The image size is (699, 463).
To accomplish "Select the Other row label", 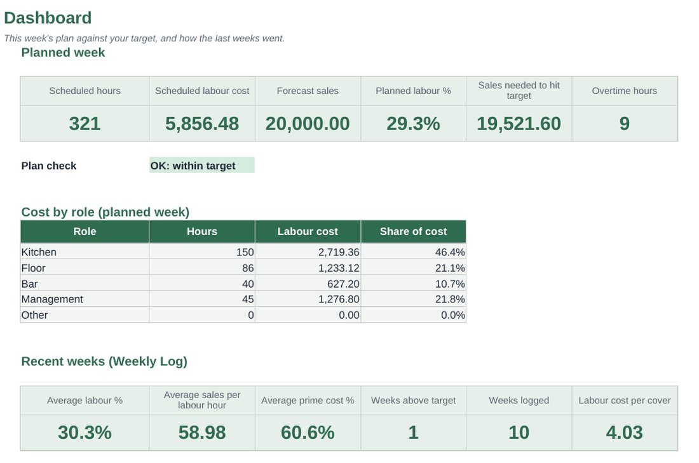I will pos(34,315).
